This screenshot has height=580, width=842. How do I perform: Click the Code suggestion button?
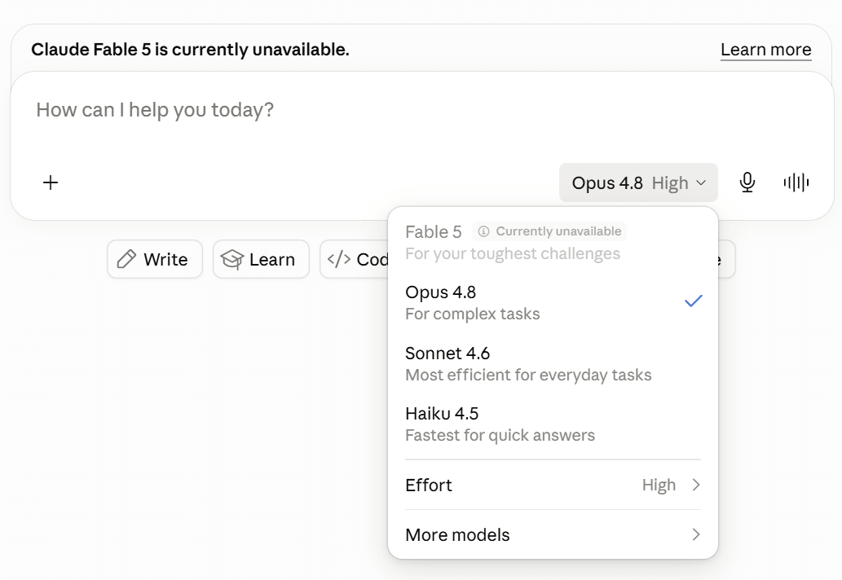(355, 259)
